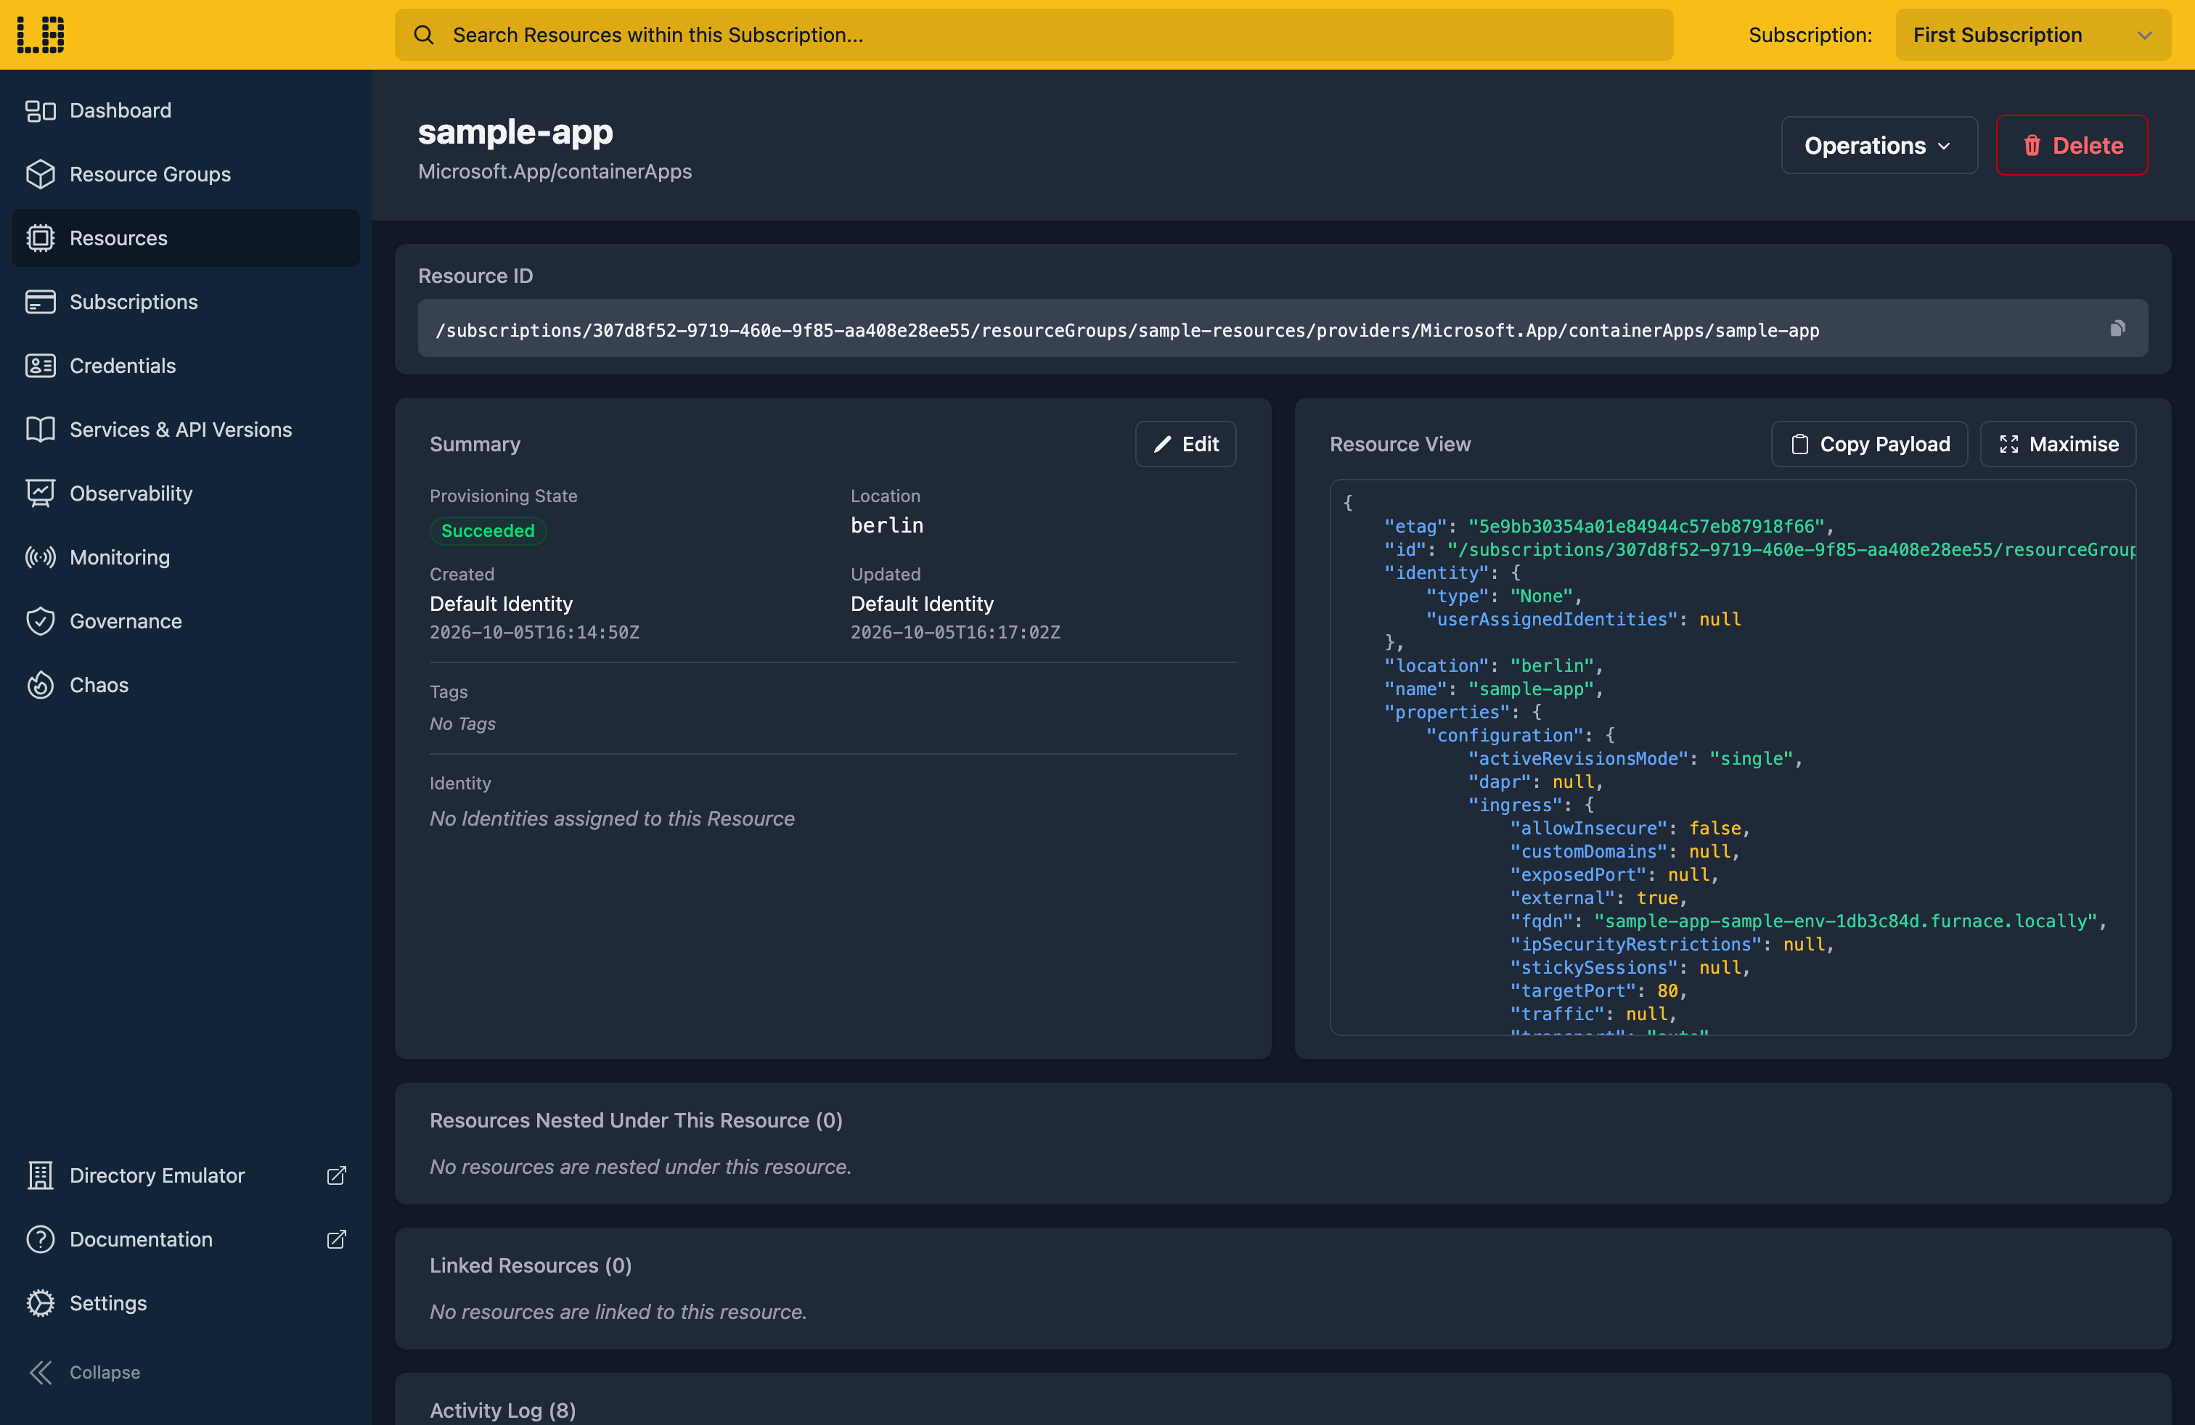Click the external link icon beside Directory Emulator
Image resolution: width=2195 pixels, height=1425 pixels.
337,1175
